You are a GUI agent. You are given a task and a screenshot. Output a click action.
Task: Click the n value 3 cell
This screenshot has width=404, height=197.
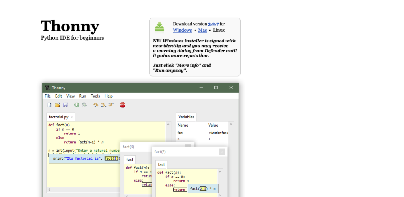[209, 139]
